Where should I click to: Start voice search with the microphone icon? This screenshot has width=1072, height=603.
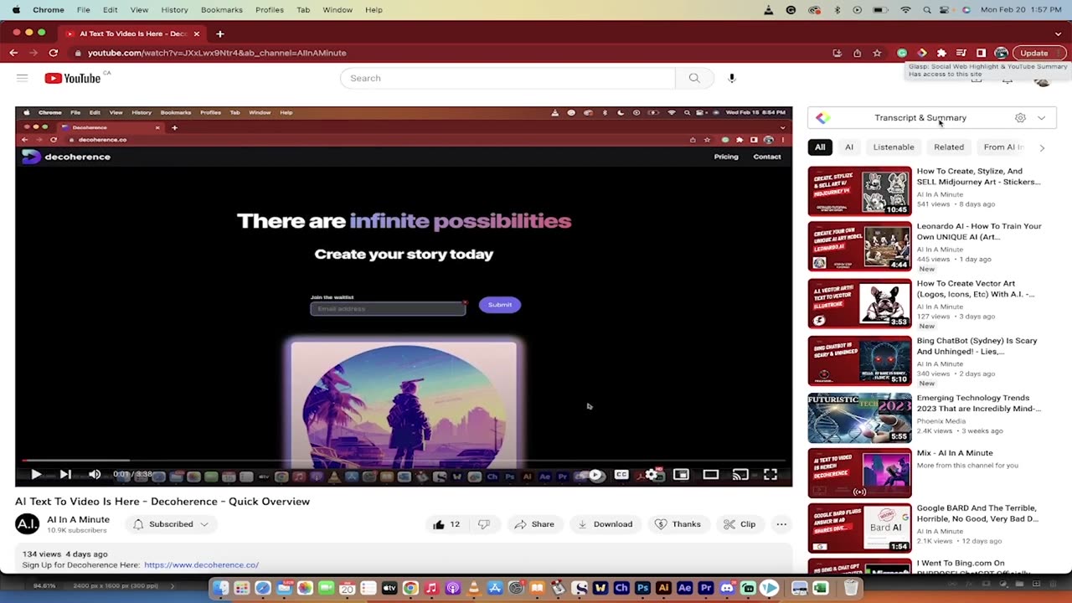point(732,78)
